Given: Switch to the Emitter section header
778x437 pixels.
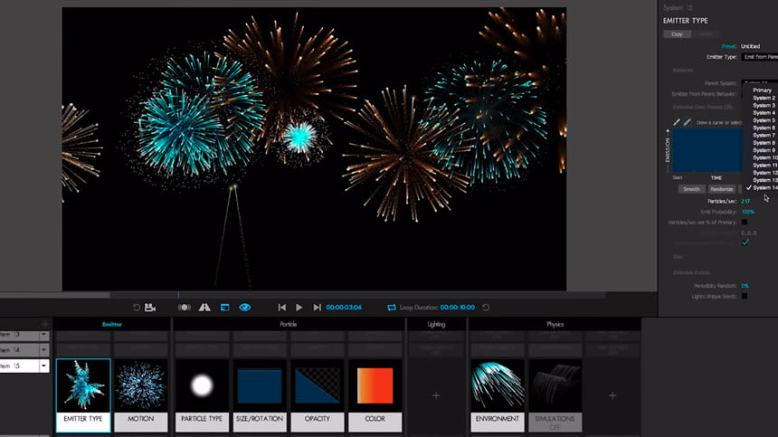Looking at the screenshot, I should pyautogui.click(x=111, y=325).
